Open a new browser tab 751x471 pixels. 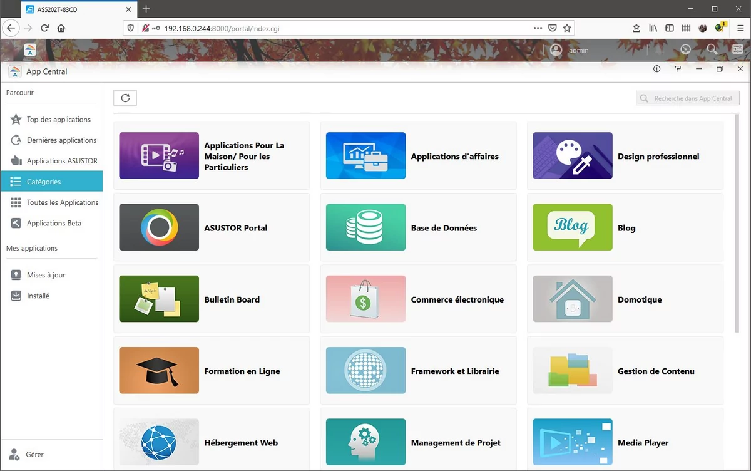[x=146, y=9]
